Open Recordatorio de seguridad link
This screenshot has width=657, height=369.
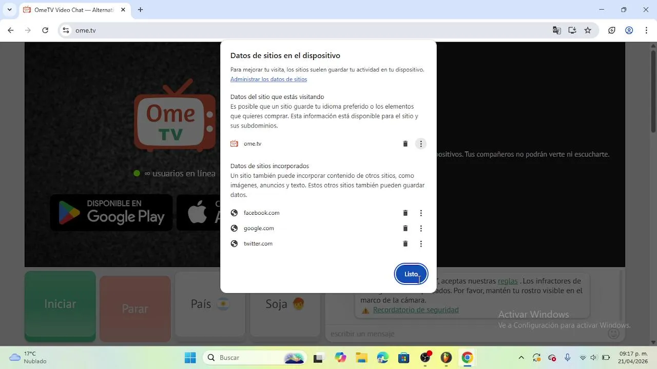pyautogui.click(x=416, y=310)
